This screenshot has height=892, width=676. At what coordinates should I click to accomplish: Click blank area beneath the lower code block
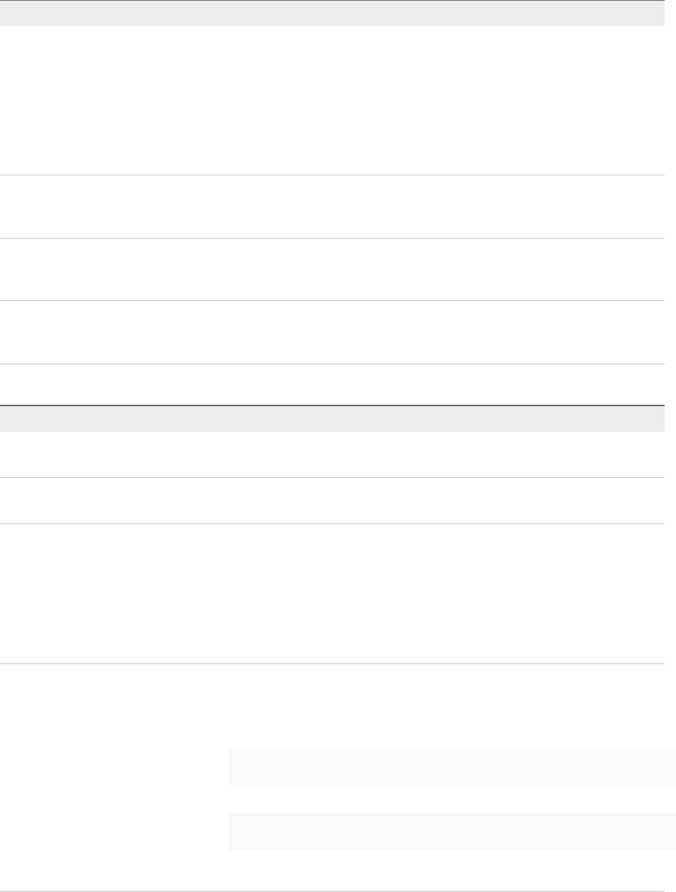(446, 870)
